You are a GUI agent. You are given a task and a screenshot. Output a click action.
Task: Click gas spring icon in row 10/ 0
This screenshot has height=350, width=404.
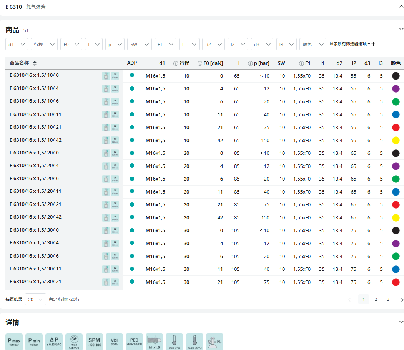[x=106, y=76]
